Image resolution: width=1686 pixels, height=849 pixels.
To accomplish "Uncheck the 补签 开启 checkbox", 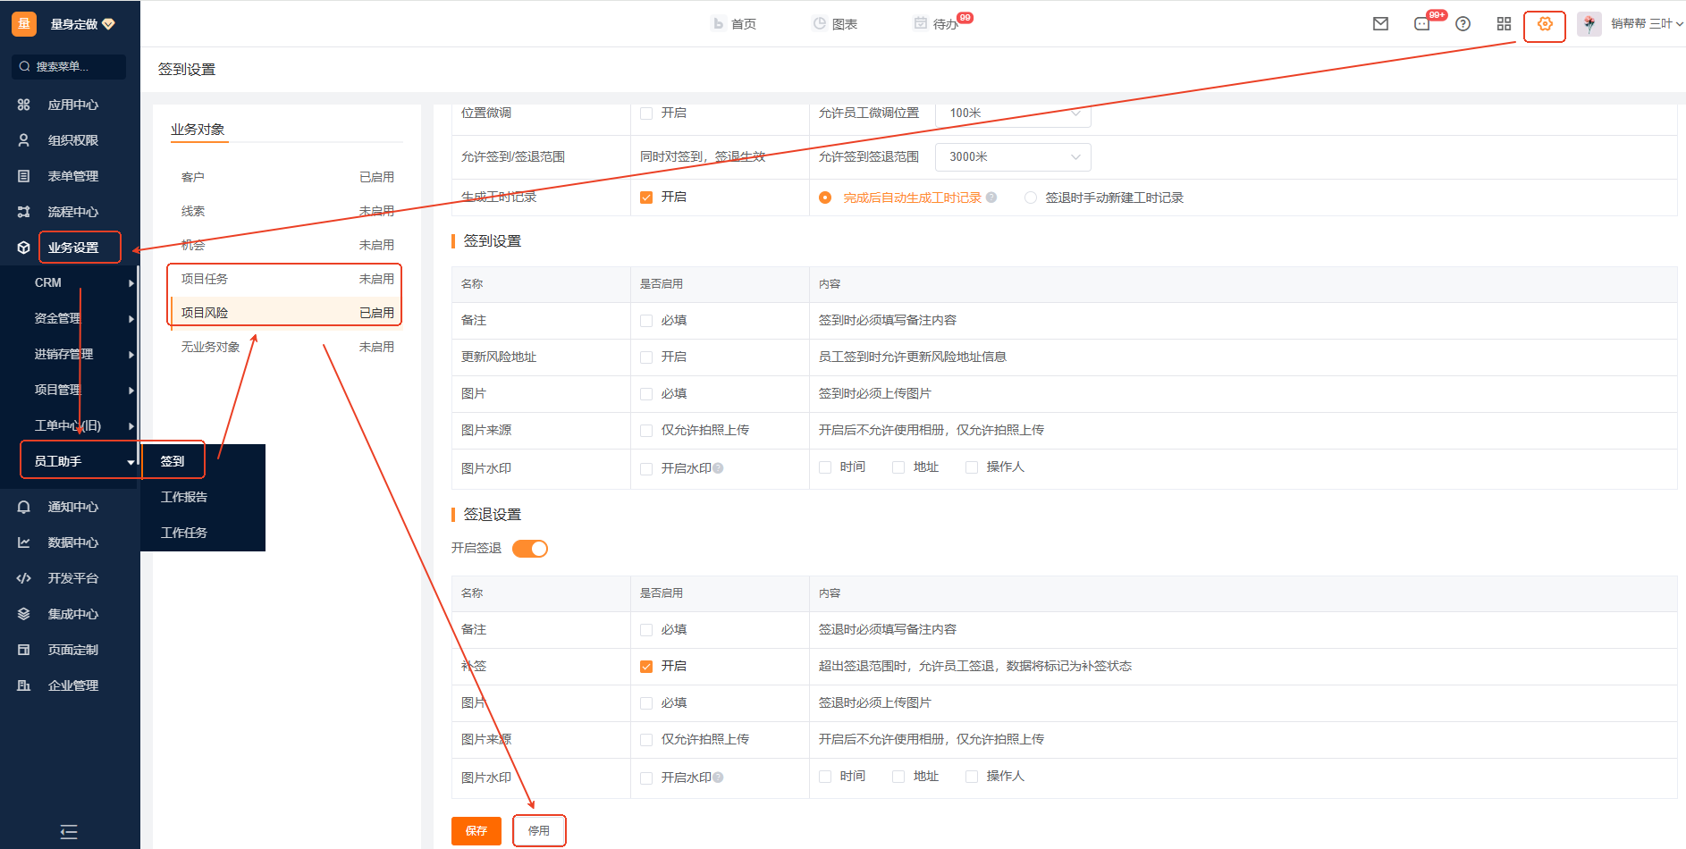I will pyautogui.click(x=646, y=667).
